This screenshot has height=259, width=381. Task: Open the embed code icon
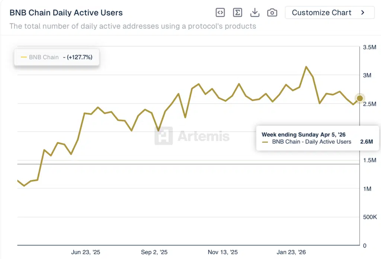[x=220, y=12]
